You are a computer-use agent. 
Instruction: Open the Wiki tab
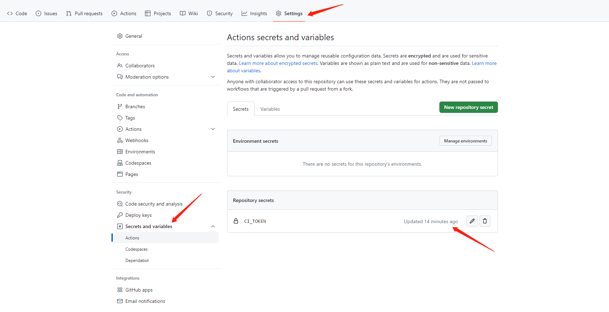[189, 13]
